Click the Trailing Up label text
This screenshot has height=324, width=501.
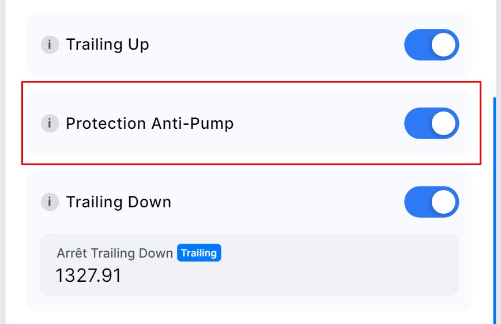coord(107,44)
